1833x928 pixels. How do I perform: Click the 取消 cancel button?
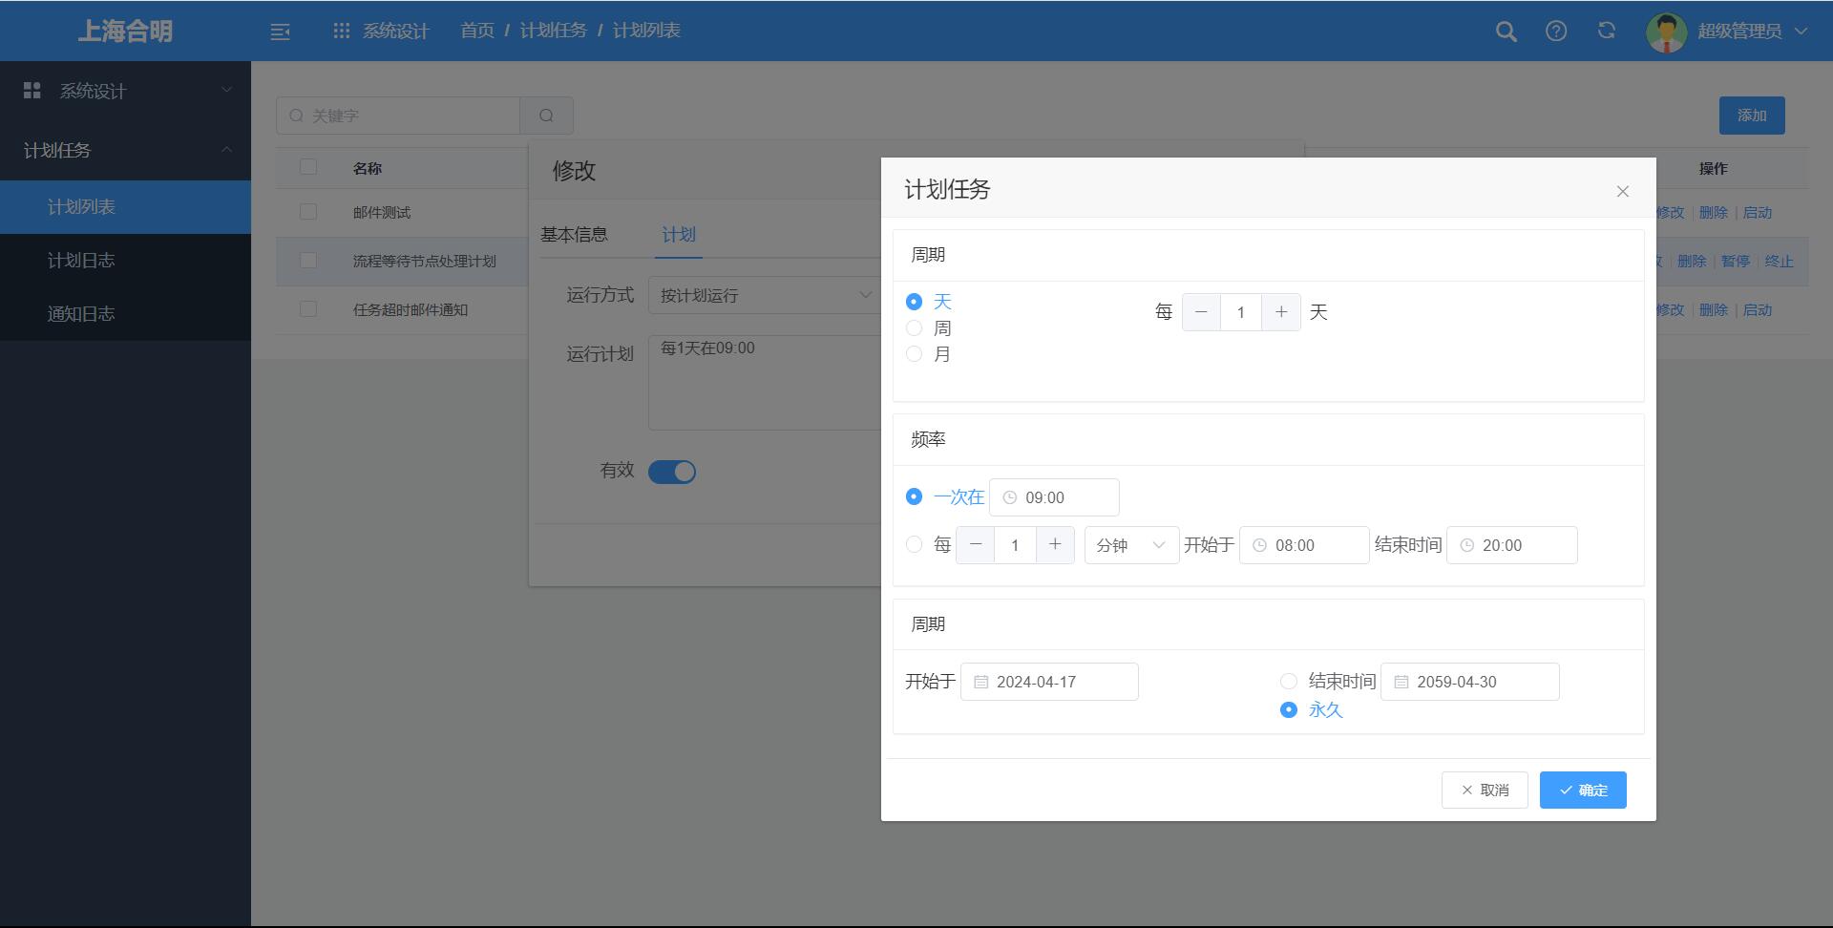coord(1485,791)
